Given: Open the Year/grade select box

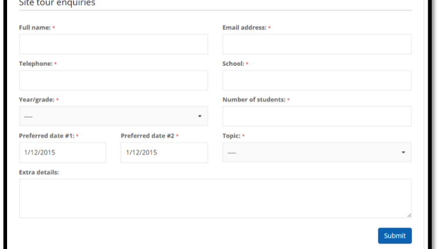Looking at the screenshot, I should (x=113, y=116).
